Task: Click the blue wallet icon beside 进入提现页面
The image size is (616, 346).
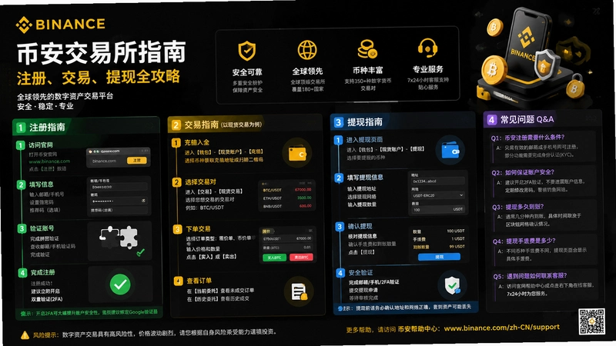Action: [x=450, y=150]
